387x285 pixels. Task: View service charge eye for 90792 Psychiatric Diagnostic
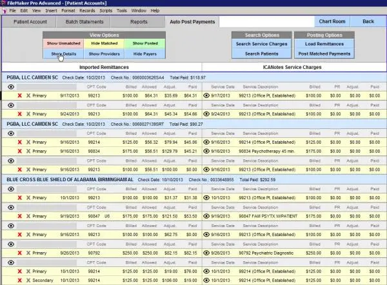206,253
